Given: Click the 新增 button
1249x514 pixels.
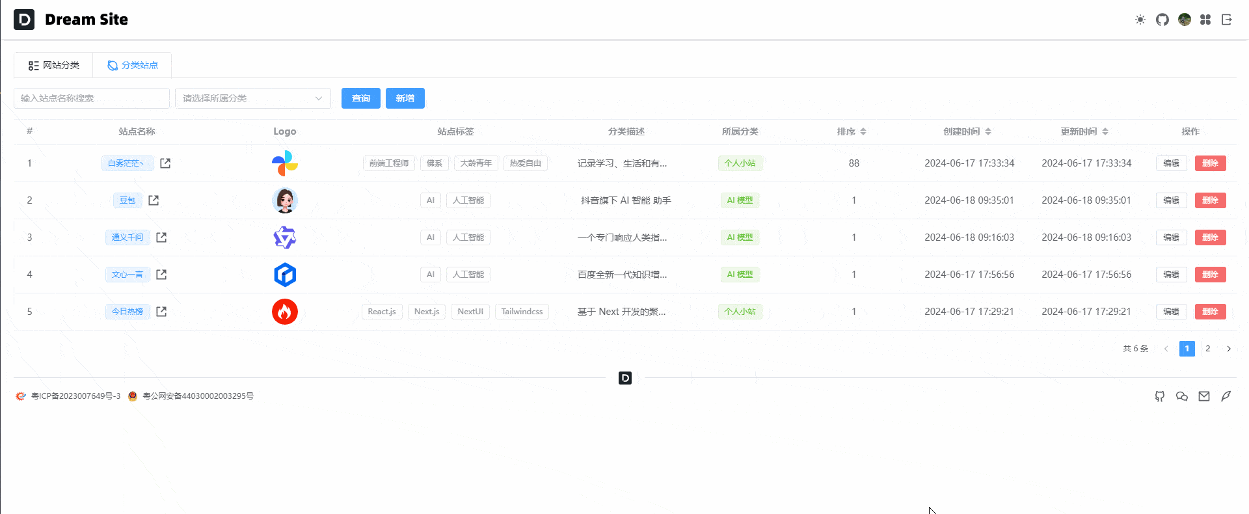Looking at the screenshot, I should 405,98.
